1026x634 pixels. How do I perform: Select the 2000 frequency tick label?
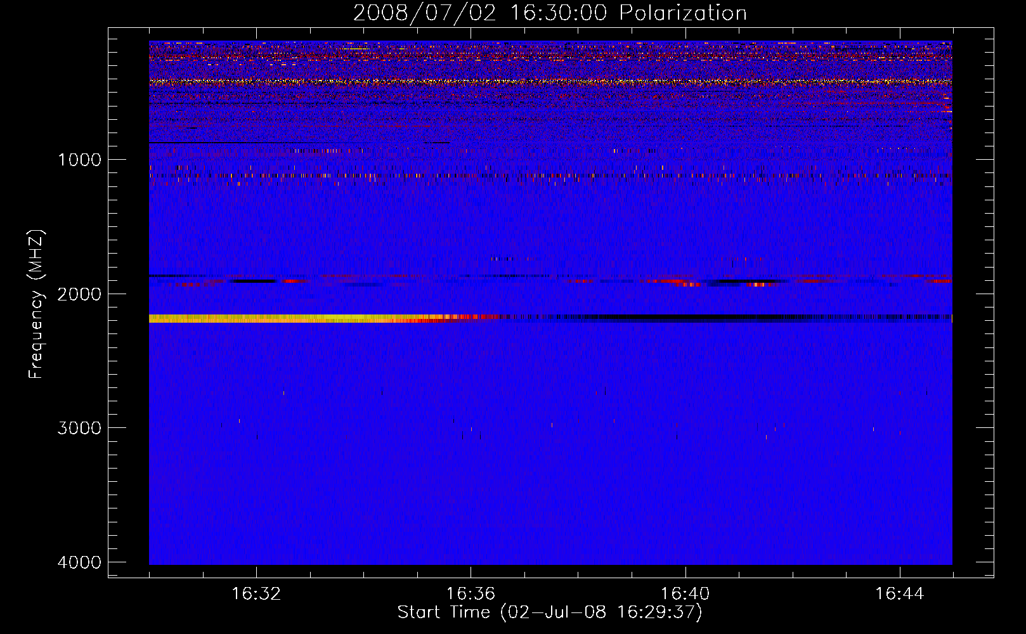(x=79, y=294)
